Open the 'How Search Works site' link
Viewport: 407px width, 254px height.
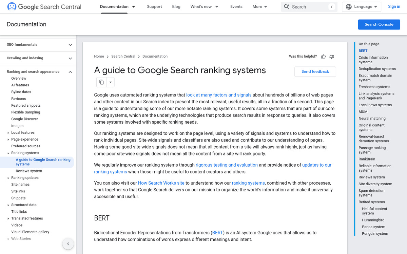point(161,183)
